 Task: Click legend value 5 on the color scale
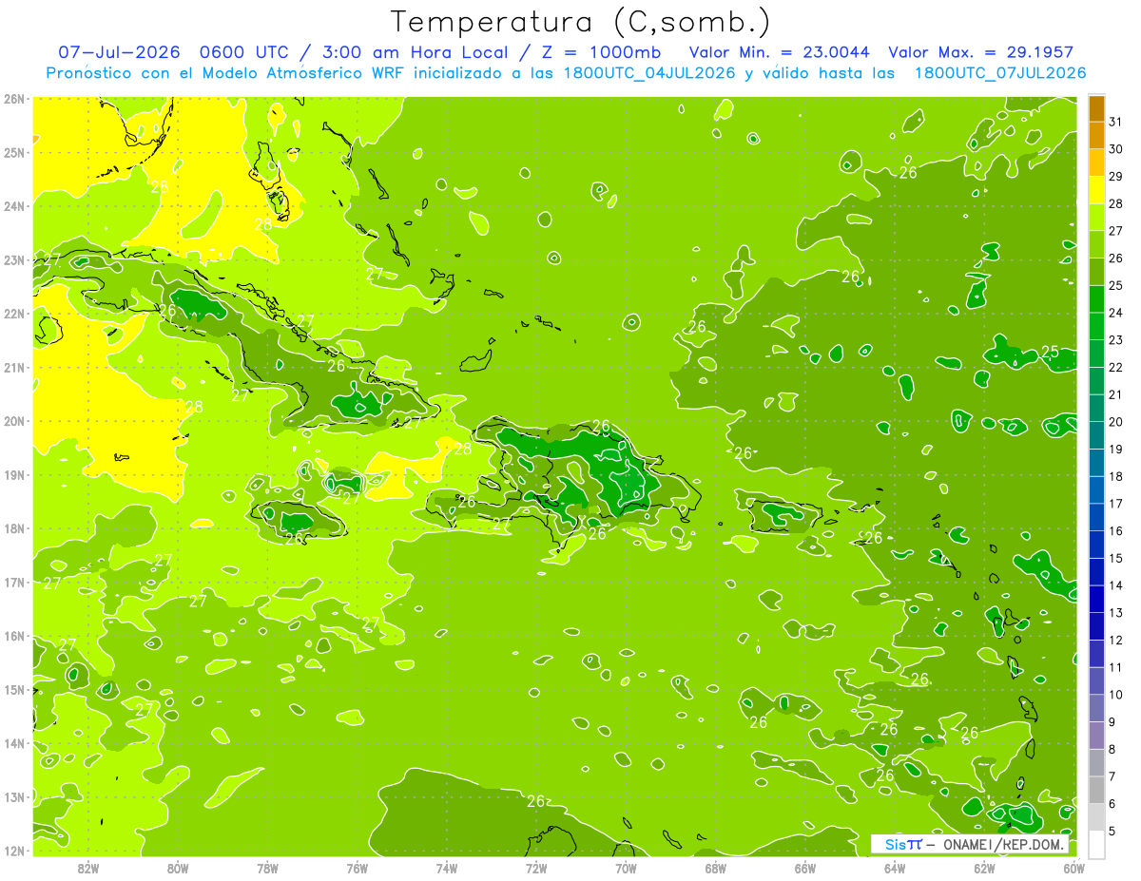[x=1112, y=831]
